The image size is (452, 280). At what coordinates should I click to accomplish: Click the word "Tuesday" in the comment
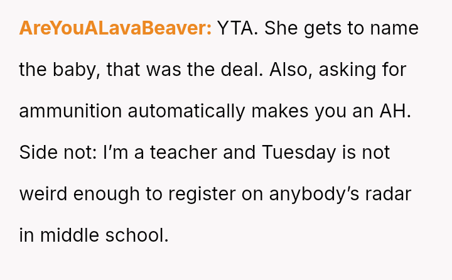[x=299, y=153]
